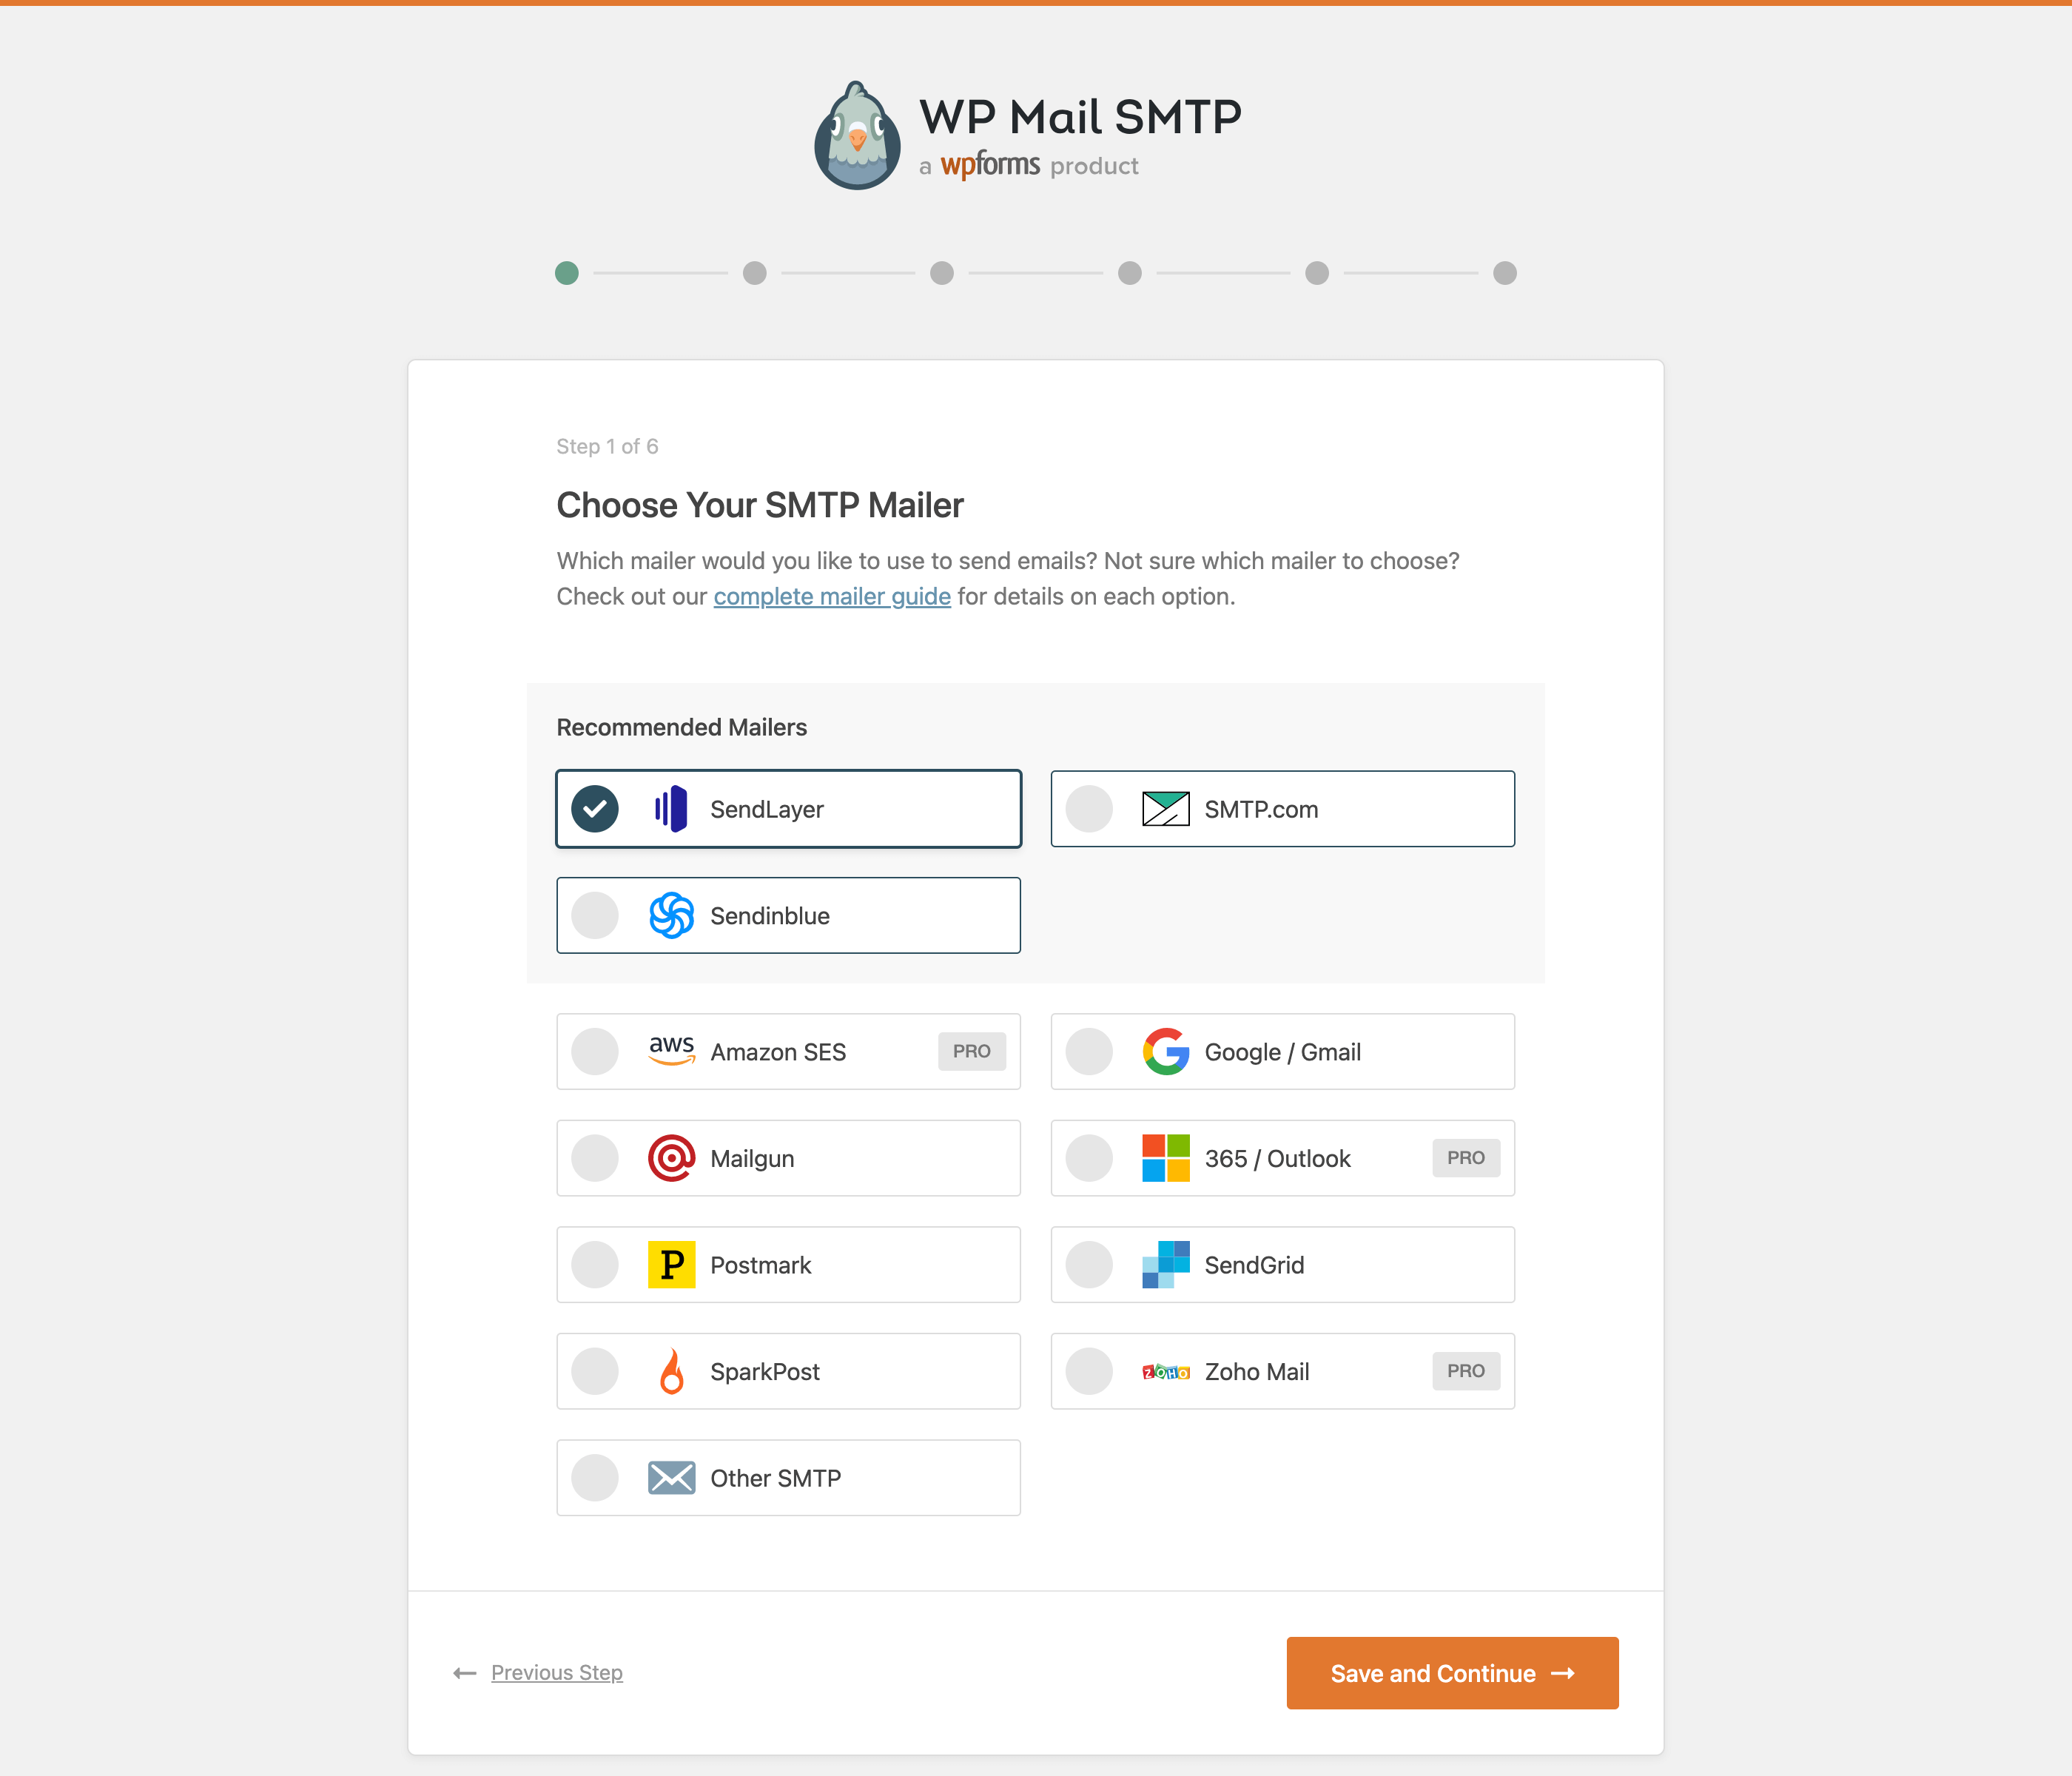Image resolution: width=2072 pixels, height=1776 pixels.
Task: Expand the Zoho Mail PRO option
Action: (x=1281, y=1369)
